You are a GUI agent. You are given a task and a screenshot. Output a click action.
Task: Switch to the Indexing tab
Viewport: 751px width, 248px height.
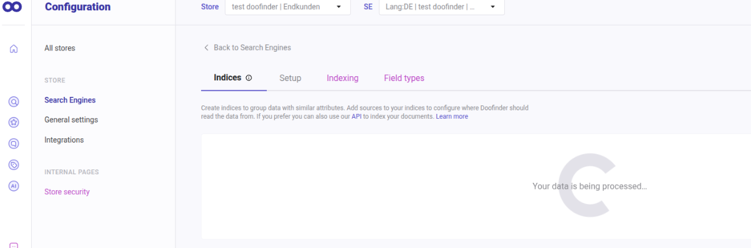pos(342,78)
